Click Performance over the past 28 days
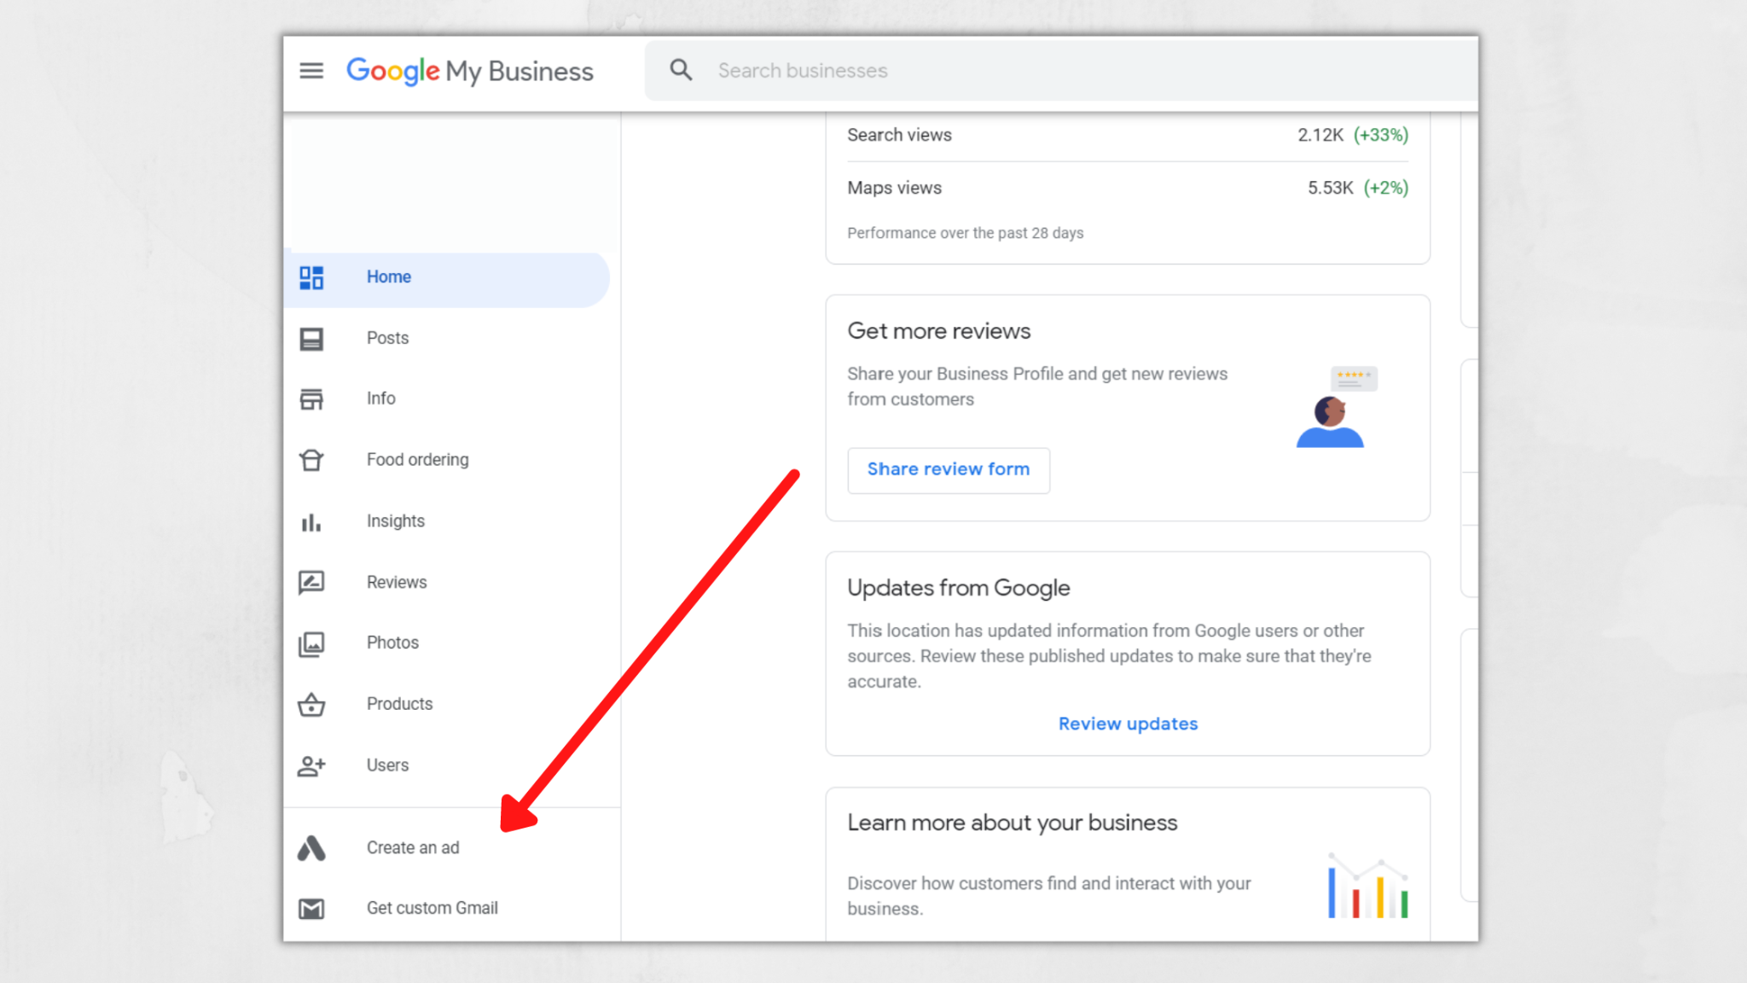Image resolution: width=1747 pixels, height=983 pixels. point(966,233)
